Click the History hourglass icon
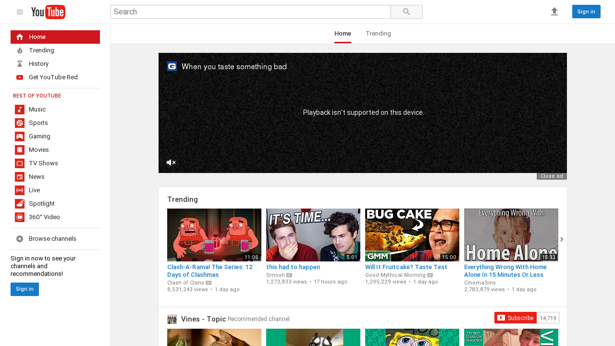This screenshot has height=346, width=615. click(20, 64)
